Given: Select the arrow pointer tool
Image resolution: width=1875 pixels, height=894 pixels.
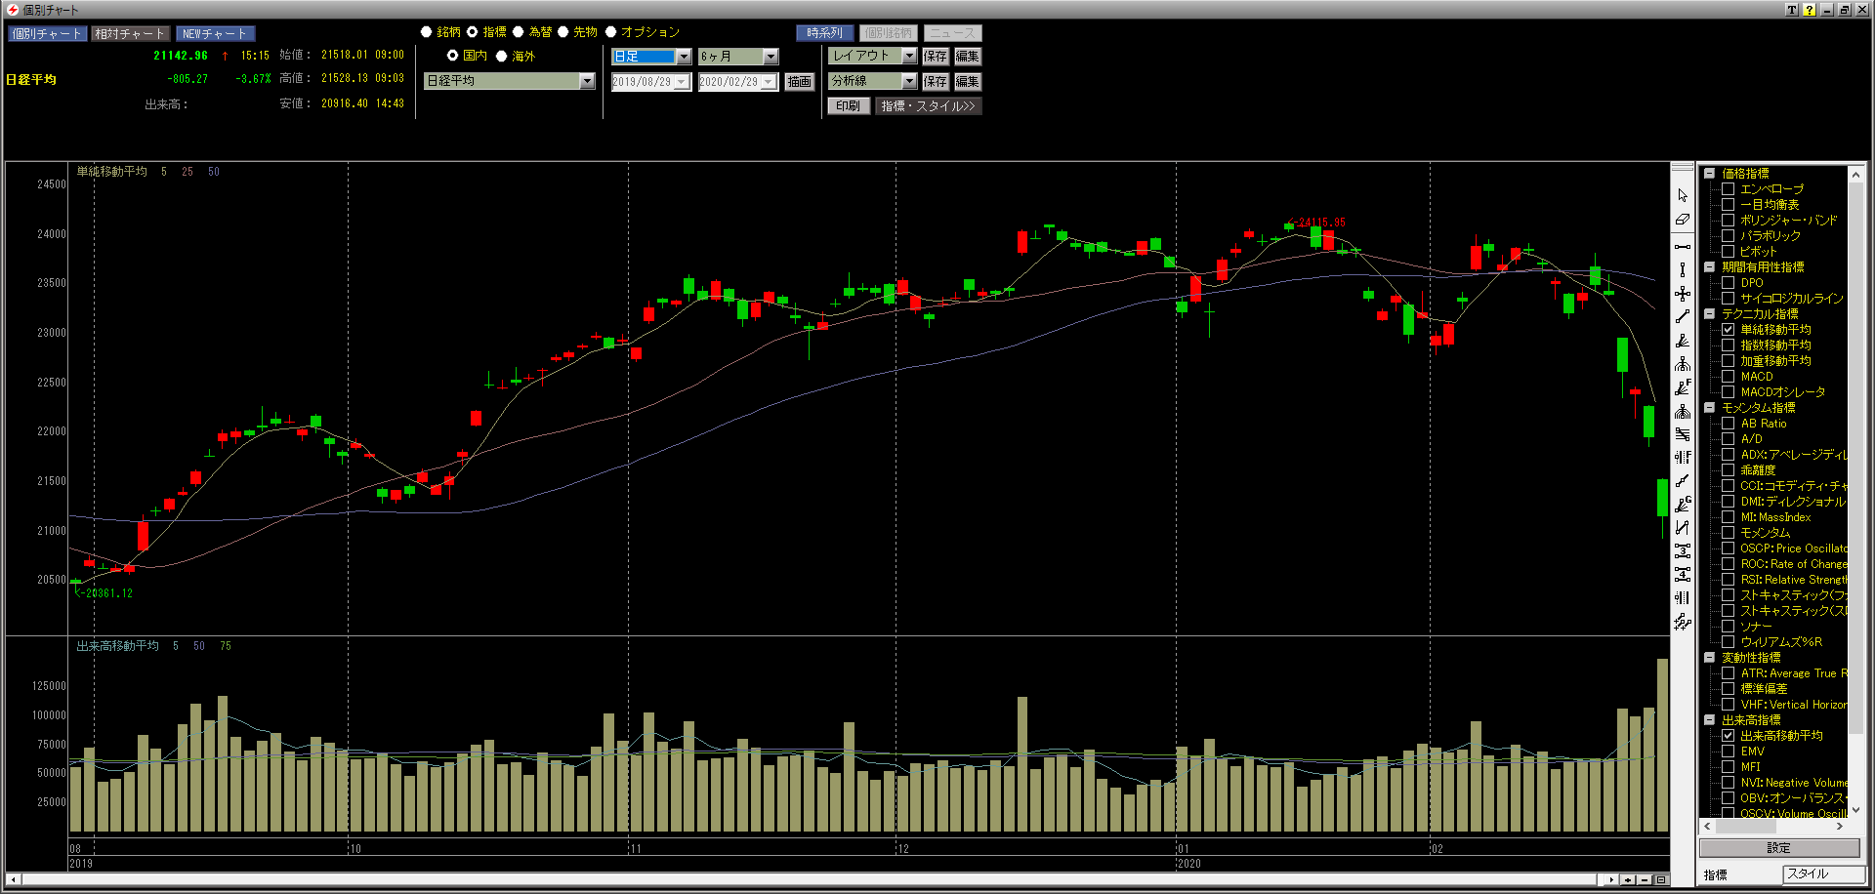Looking at the screenshot, I should click(x=1682, y=196).
